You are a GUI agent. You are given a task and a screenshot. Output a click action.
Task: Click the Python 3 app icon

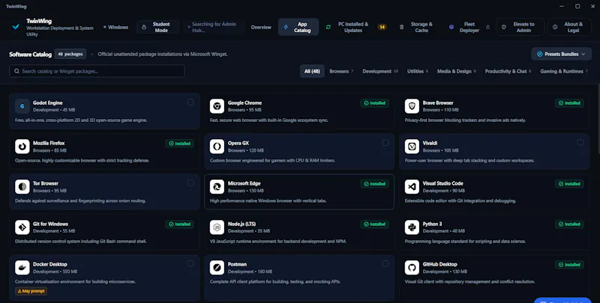(412, 227)
